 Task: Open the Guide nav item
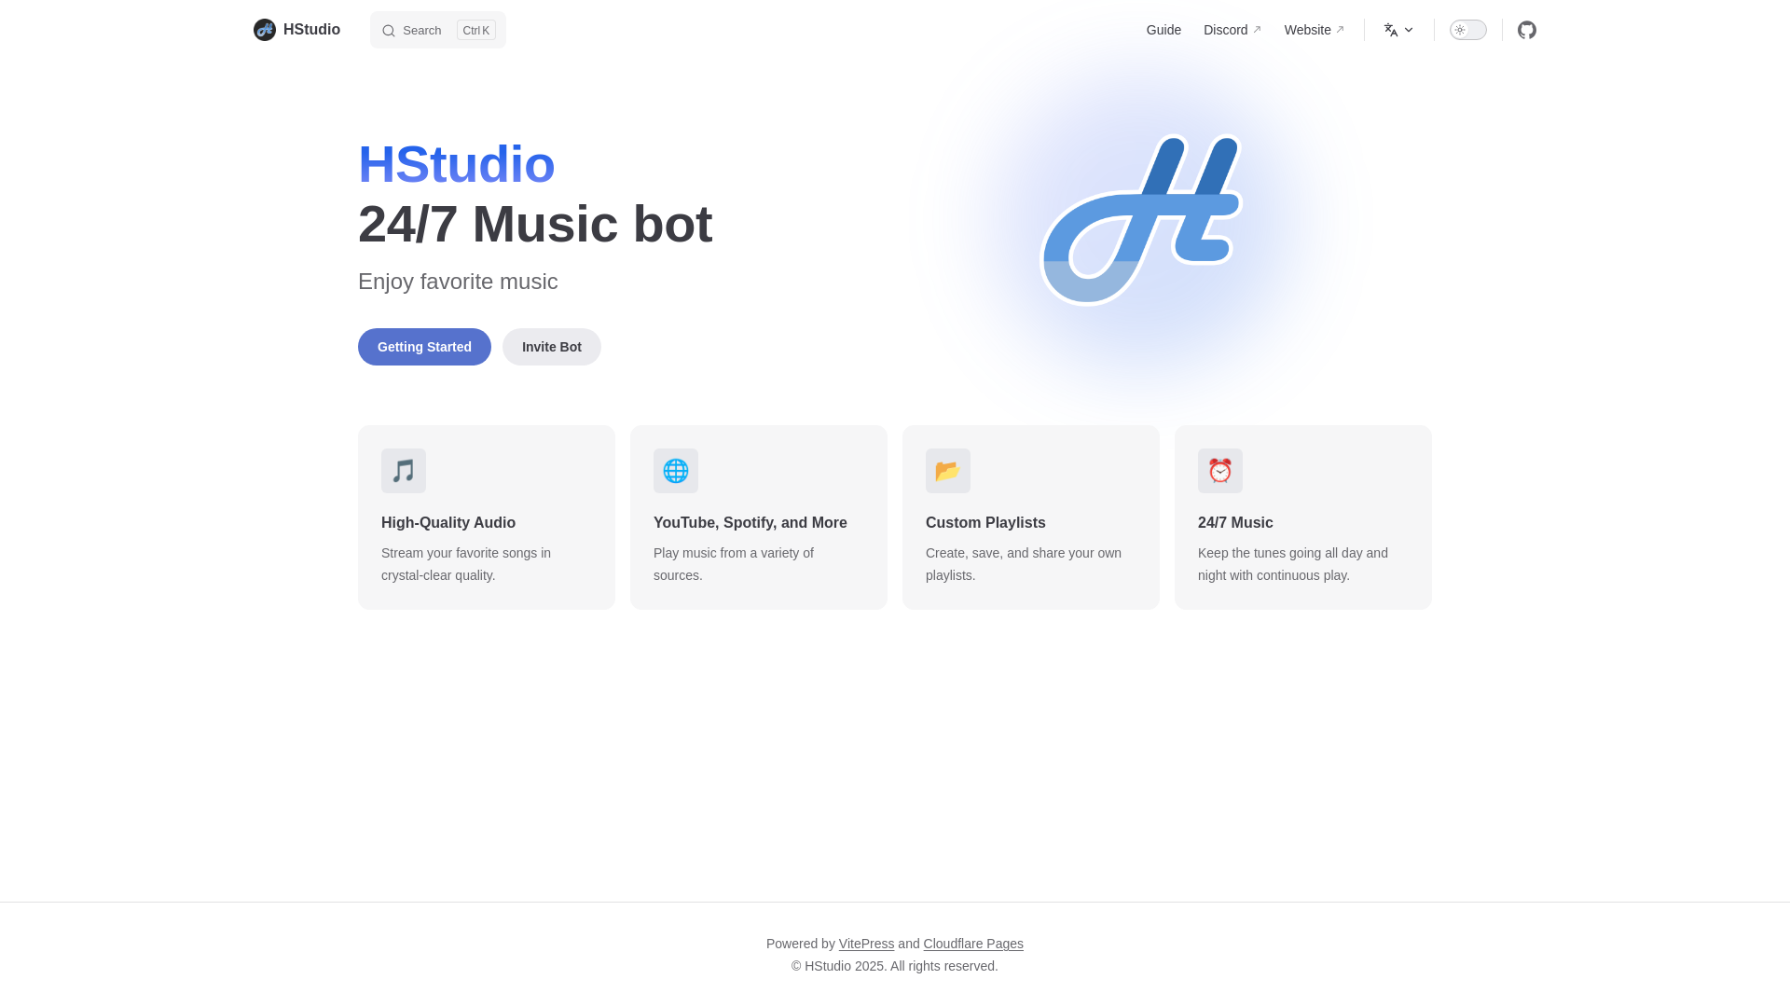pos(1163,30)
